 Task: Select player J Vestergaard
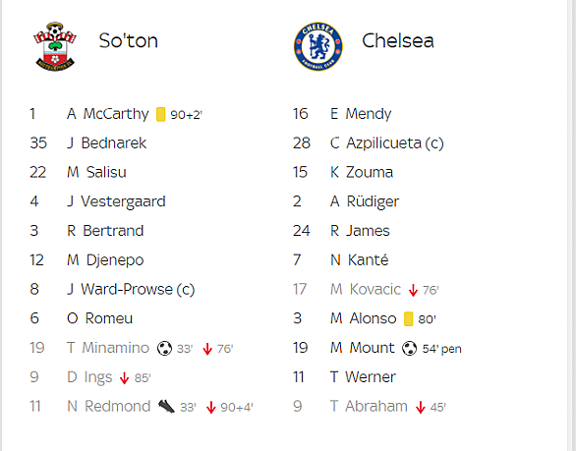[116, 201]
